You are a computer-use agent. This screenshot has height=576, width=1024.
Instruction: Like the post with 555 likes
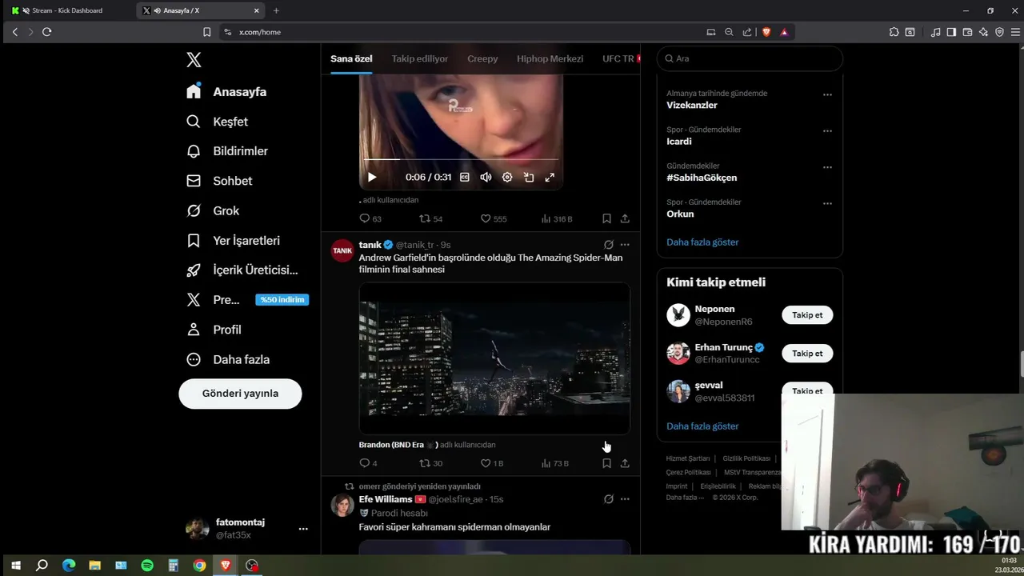click(494, 218)
